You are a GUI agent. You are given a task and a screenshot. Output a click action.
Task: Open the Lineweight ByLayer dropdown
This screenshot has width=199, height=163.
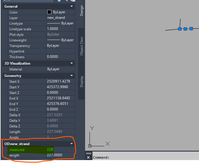(x=61, y=40)
